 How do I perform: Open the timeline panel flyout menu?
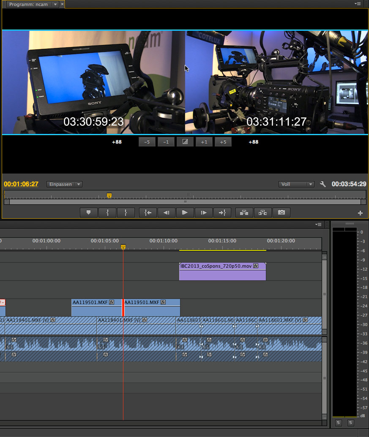coord(318,224)
